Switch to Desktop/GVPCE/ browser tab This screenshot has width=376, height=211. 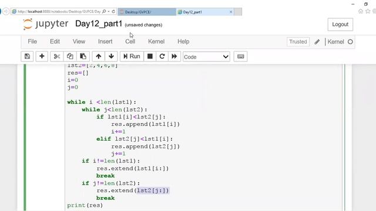[x=146, y=12]
